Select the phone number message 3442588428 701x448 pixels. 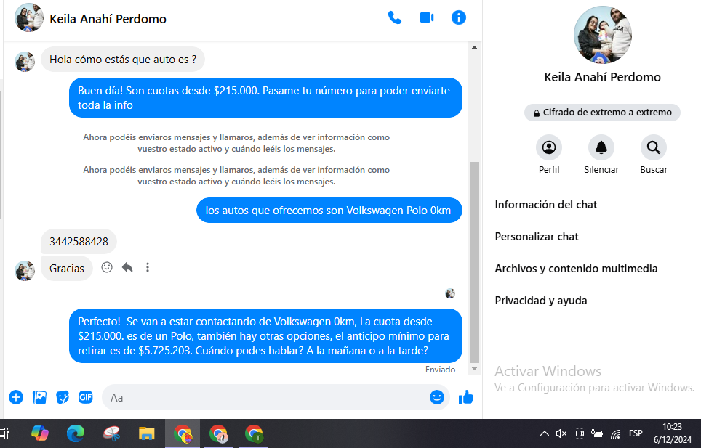point(79,241)
